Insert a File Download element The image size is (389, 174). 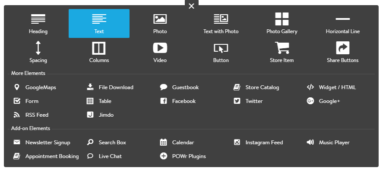[110, 87]
